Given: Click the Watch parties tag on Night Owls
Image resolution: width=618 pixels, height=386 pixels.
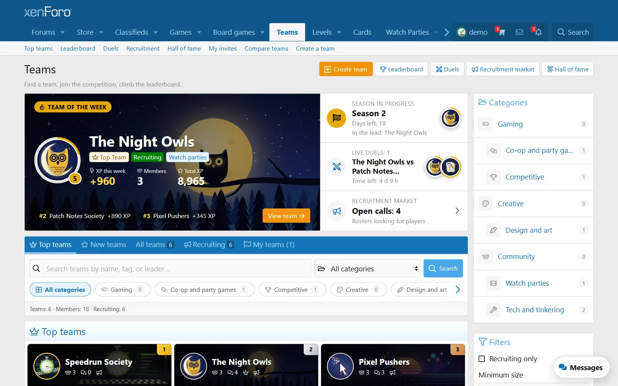Looking at the screenshot, I should (x=188, y=157).
